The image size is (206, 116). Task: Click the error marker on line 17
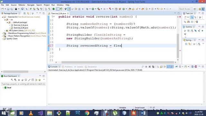pos(49,46)
